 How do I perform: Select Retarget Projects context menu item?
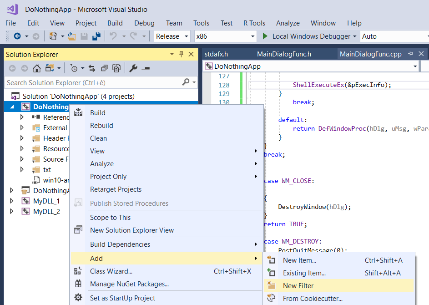(x=166, y=189)
